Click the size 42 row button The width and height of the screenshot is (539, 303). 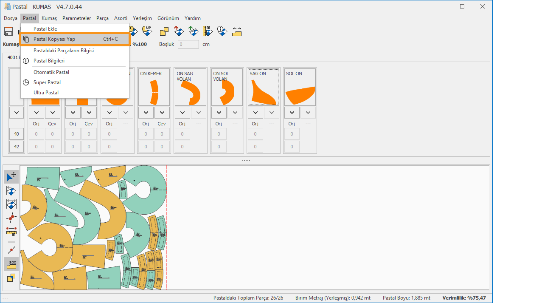tap(17, 147)
